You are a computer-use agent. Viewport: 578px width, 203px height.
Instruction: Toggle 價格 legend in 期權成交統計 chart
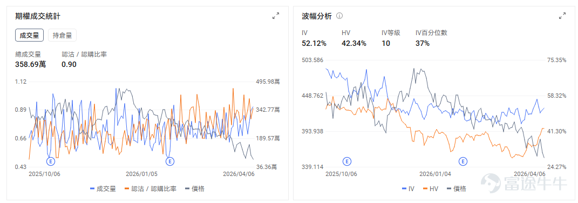tap(194, 189)
